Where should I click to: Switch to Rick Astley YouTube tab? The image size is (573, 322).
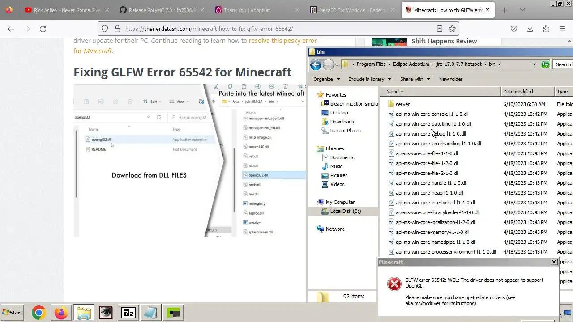67,10
